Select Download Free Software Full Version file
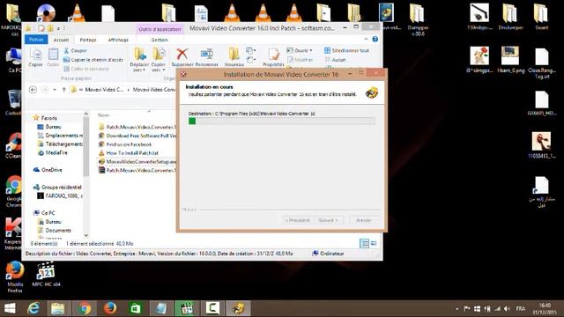This screenshot has height=317, width=564. click(137, 136)
